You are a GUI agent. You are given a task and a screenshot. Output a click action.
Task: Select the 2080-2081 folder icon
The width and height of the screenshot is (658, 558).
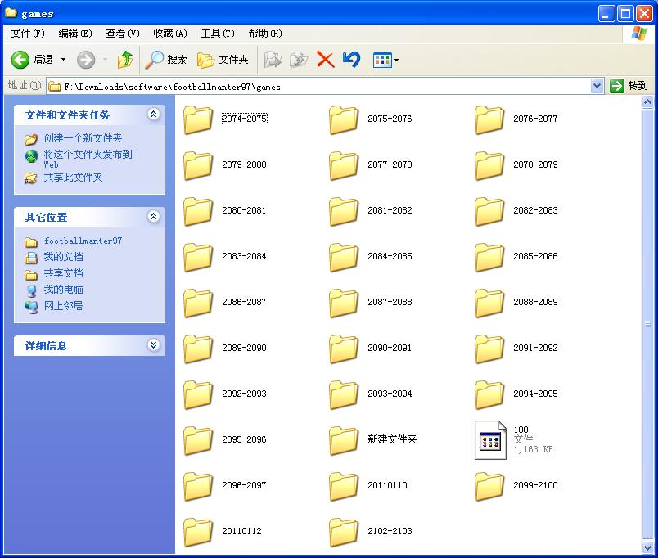[x=198, y=211]
